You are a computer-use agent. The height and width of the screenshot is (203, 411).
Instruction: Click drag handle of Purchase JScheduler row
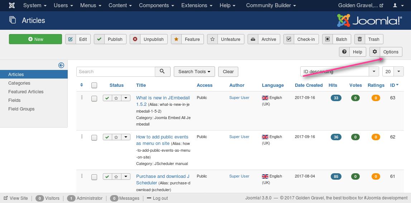pyautogui.click(x=82, y=176)
